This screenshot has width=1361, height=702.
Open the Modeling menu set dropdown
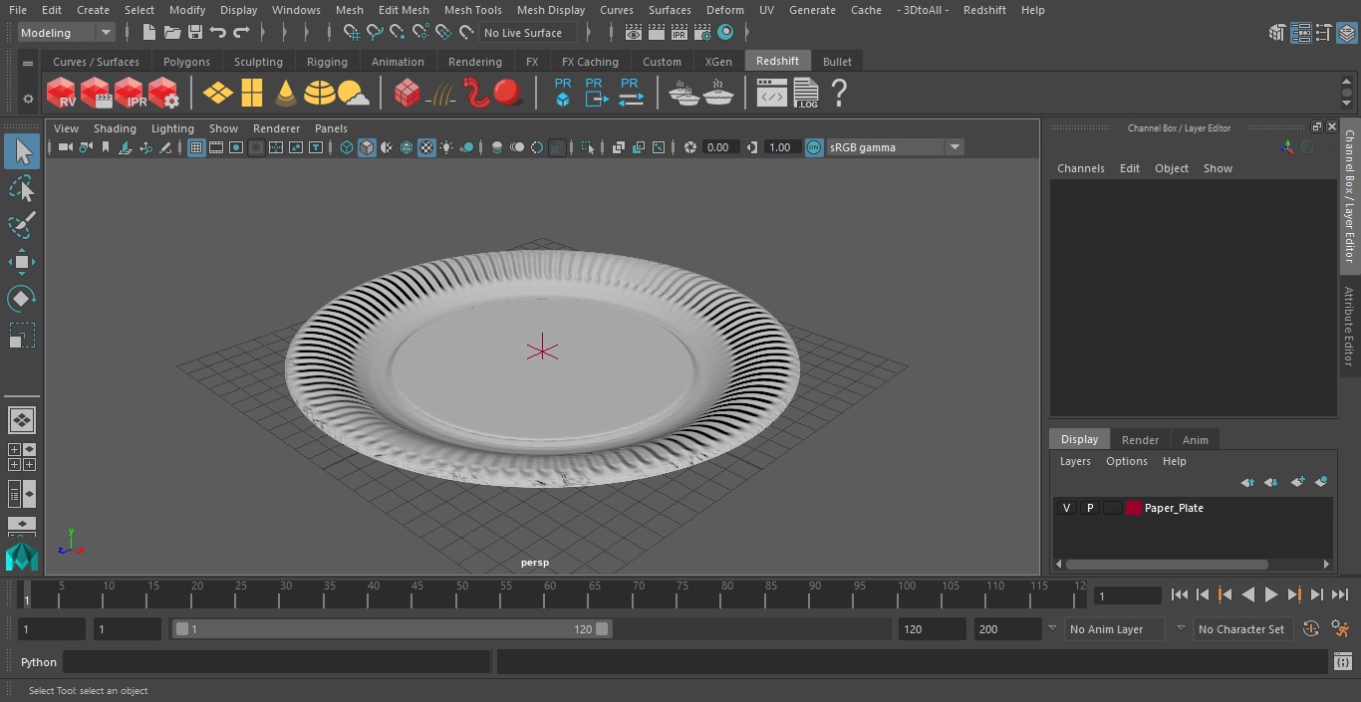(67, 33)
